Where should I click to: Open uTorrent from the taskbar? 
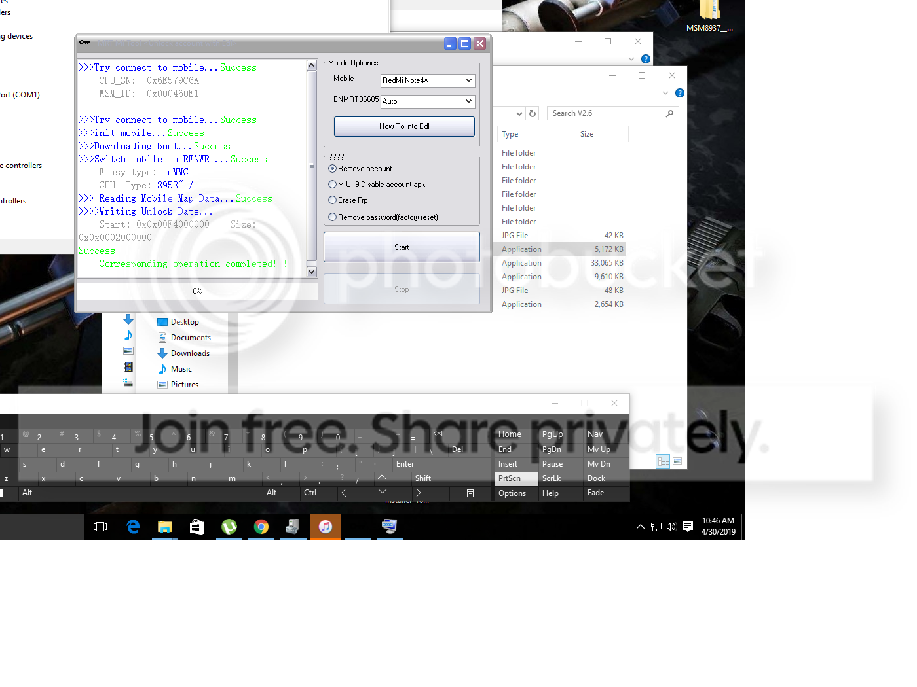(229, 527)
